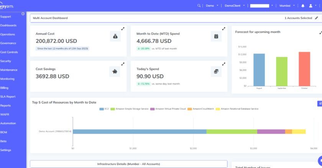The image size is (322, 168).
Task: Click the purple VPC segment of Demo Account bar
Action: point(271,132)
